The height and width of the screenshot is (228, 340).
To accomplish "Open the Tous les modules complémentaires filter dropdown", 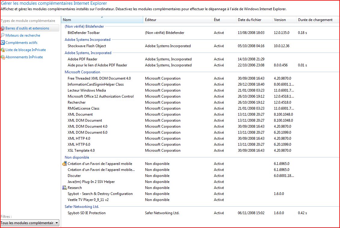I will click(29, 223).
